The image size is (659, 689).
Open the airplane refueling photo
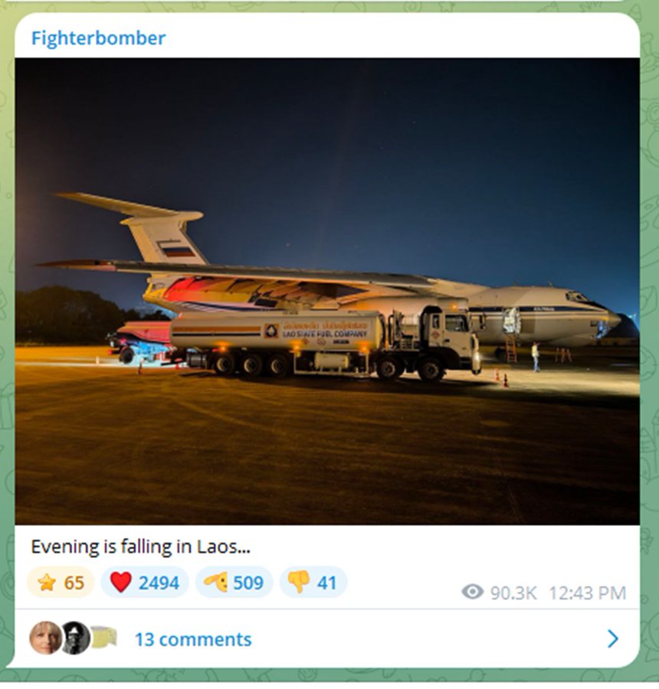[327, 291]
